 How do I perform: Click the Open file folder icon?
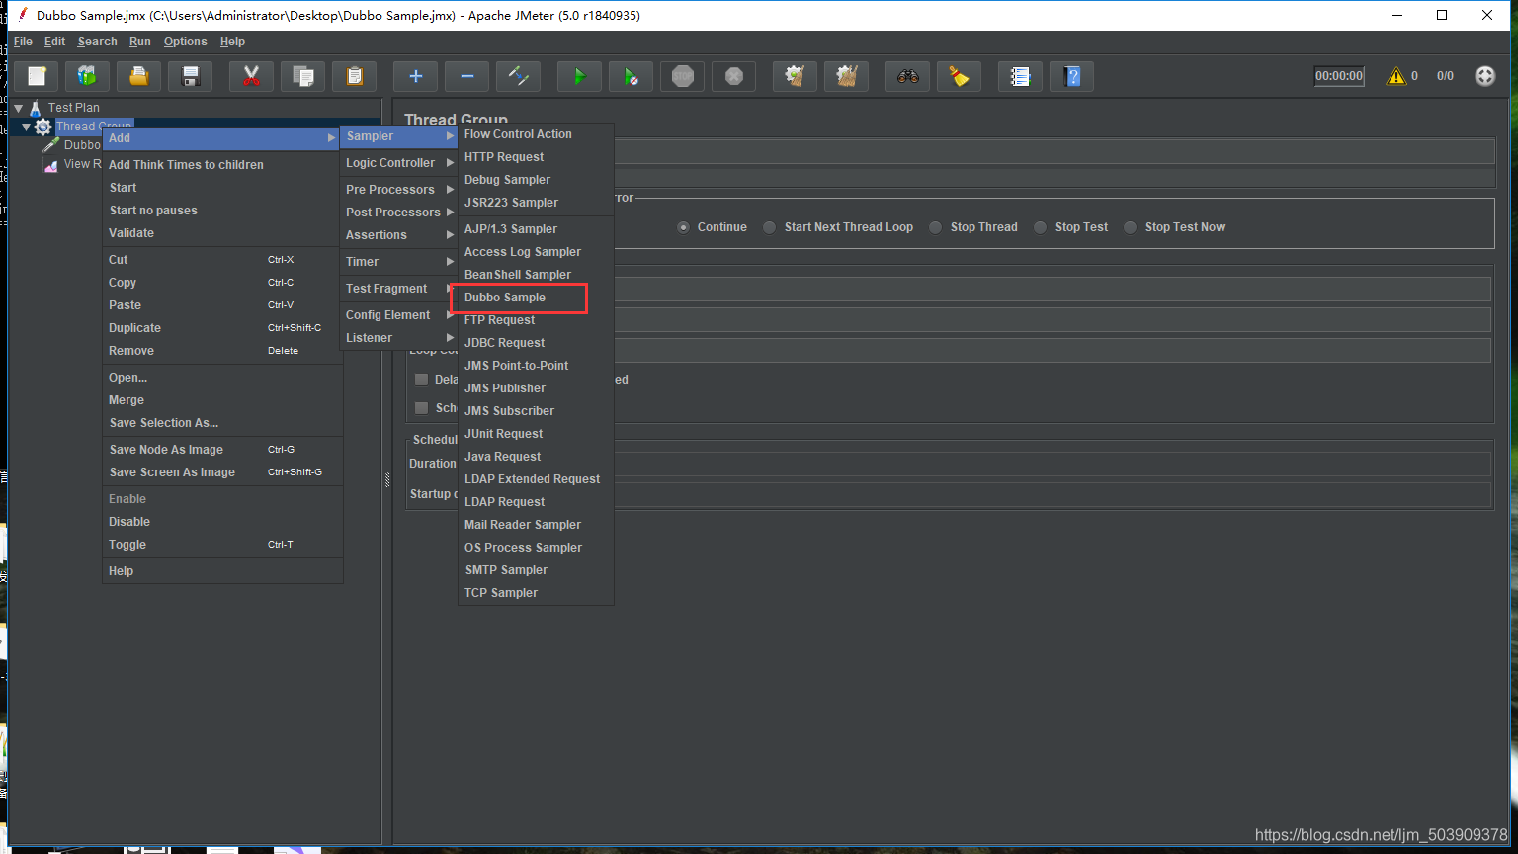(139, 76)
